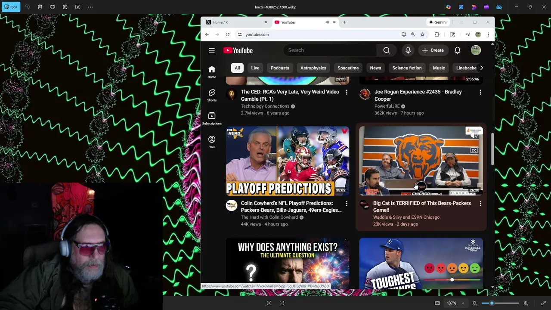Click the YouTube page vertical scrollbar
This screenshot has height=310, width=551.
[x=492, y=149]
